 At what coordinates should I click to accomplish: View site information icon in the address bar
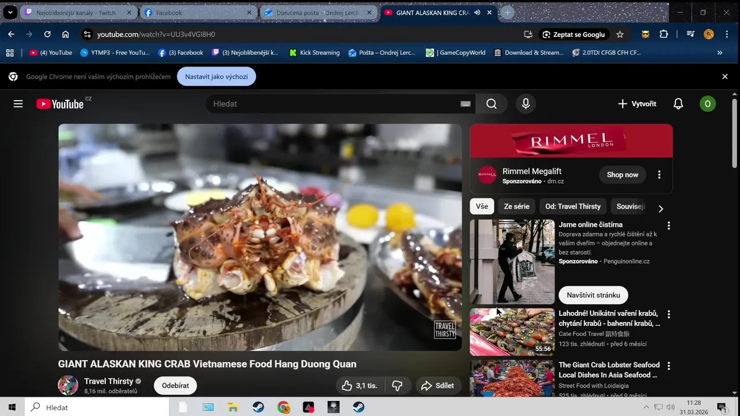(87, 35)
